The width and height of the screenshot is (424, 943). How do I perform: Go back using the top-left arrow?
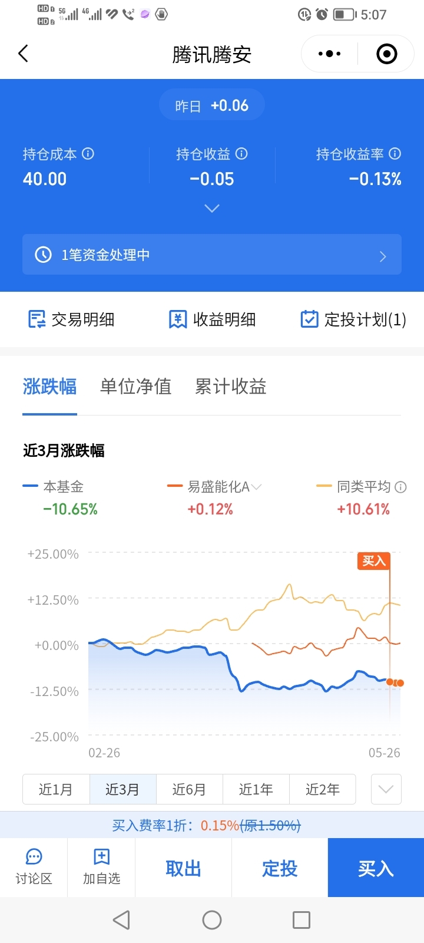(24, 54)
